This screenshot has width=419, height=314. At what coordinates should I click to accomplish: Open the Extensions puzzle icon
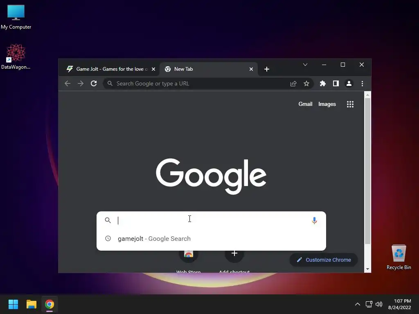pos(323,83)
